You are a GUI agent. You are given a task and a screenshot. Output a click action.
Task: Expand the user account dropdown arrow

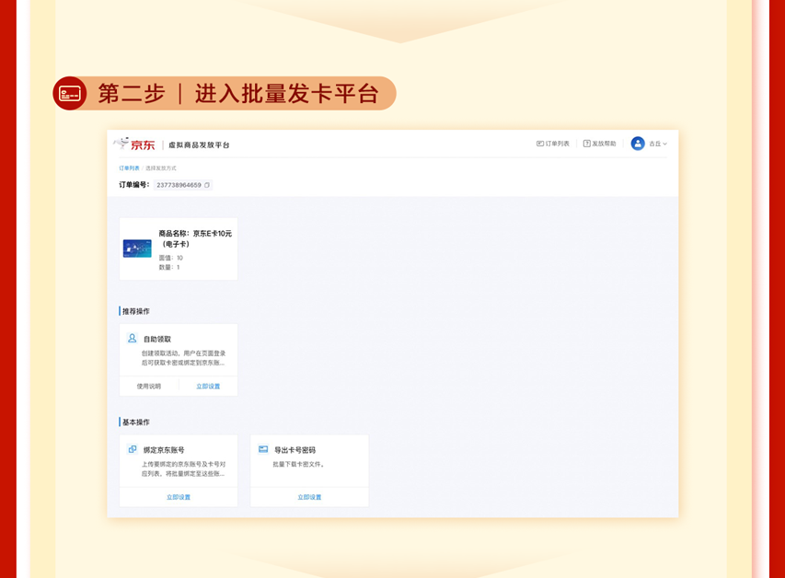click(x=664, y=144)
